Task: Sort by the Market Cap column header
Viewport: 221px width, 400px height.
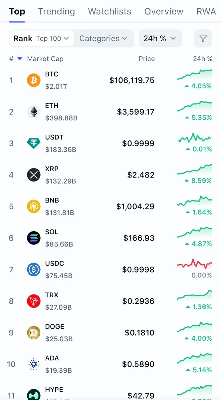Action: [x=45, y=59]
